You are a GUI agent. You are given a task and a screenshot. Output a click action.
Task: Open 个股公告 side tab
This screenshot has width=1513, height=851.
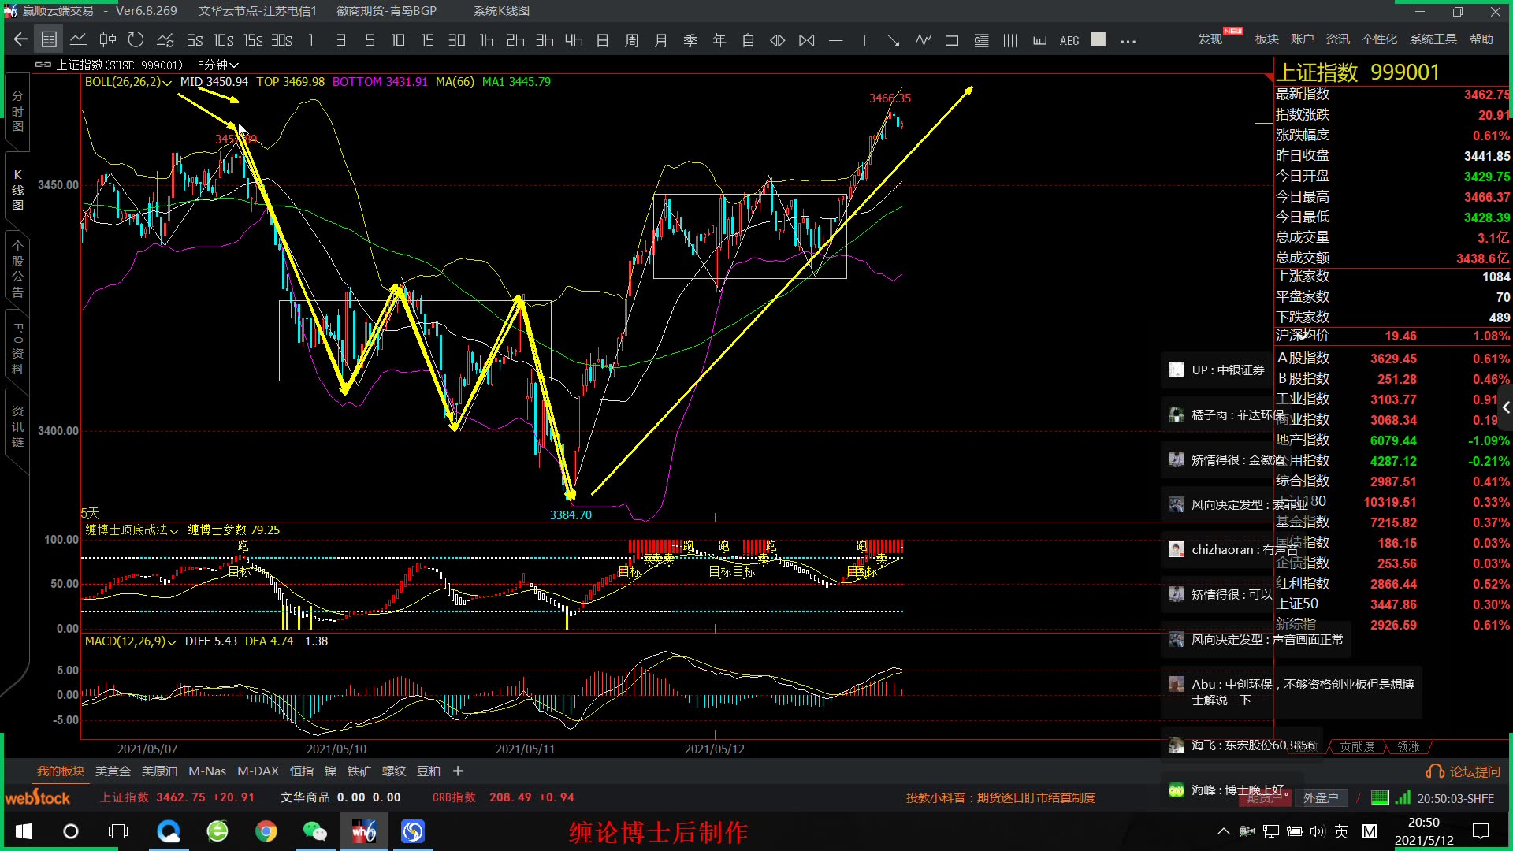point(17,269)
